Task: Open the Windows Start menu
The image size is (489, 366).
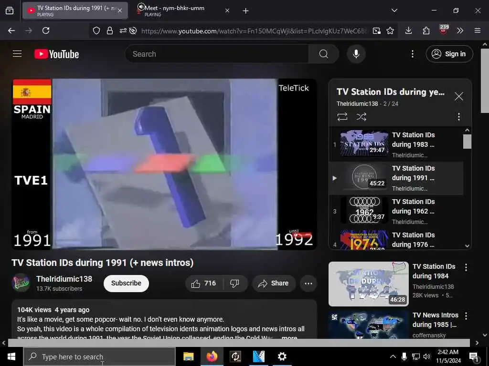Action: pyautogui.click(x=11, y=356)
